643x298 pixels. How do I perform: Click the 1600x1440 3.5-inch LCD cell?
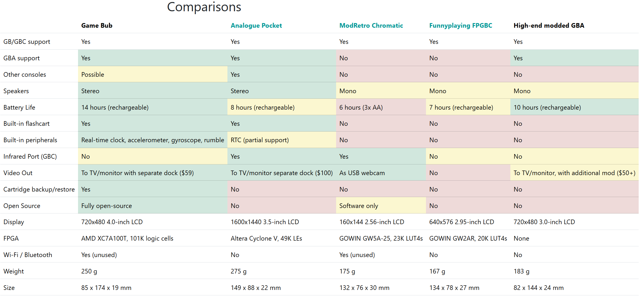[x=264, y=222]
